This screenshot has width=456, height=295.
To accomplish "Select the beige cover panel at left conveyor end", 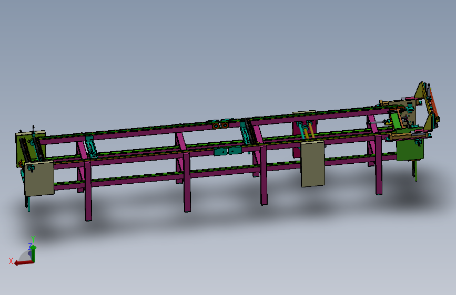I will coord(39,178).
